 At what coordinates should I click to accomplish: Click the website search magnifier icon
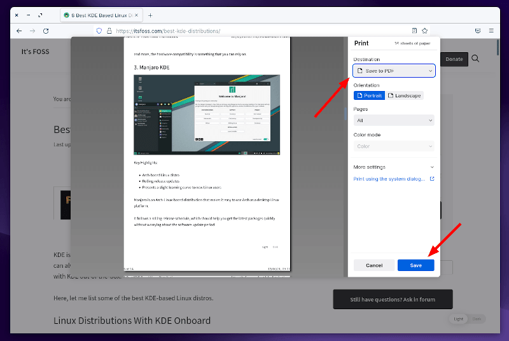point(475,59)
